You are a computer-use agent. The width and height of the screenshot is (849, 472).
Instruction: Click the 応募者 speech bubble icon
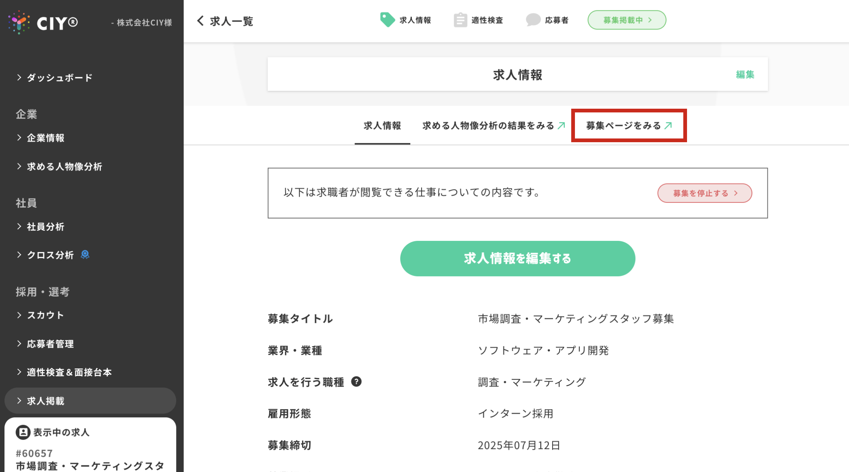[x=533, y=20]
